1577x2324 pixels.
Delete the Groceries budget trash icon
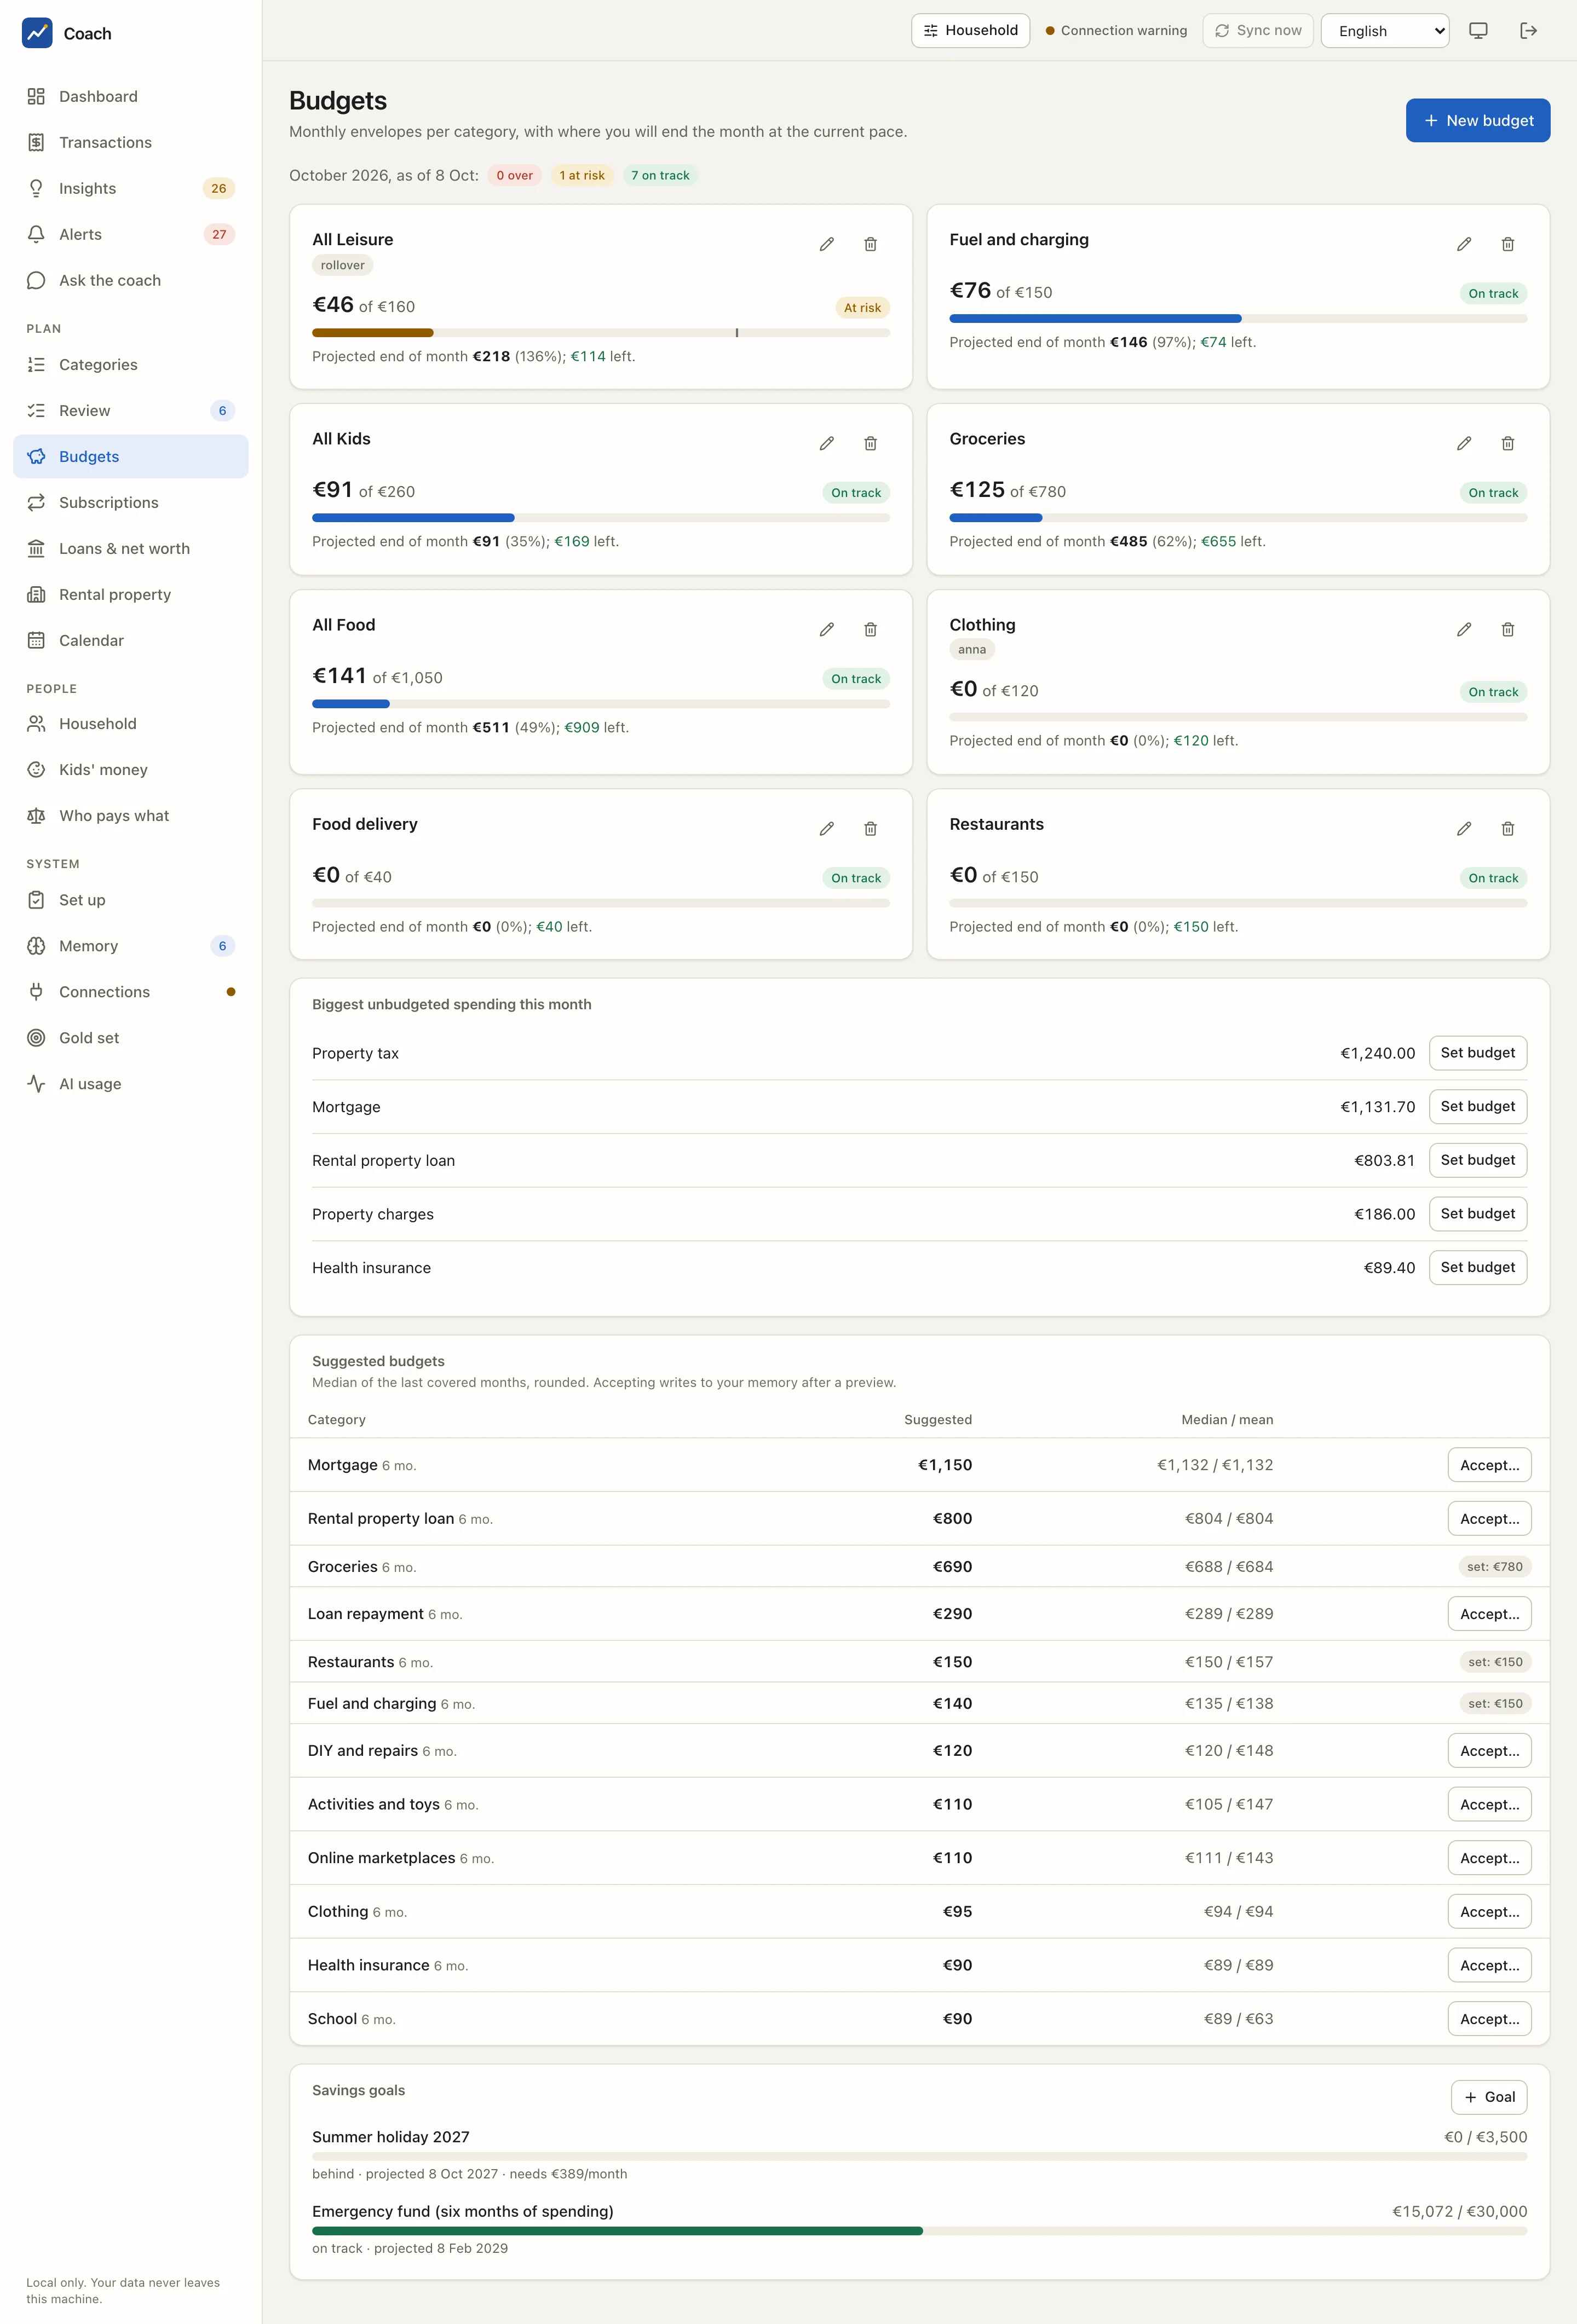pos(1508,443)
